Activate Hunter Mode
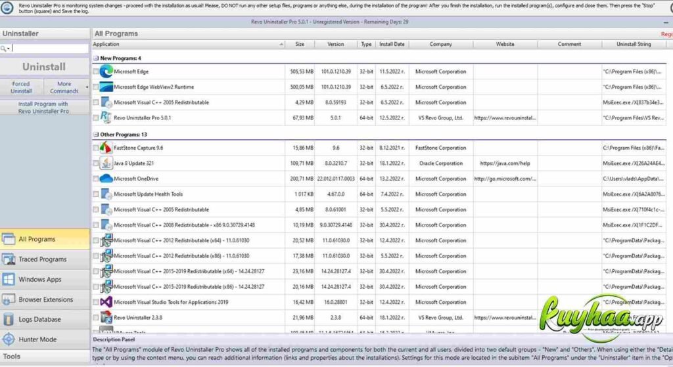673x367 pixels. 45,339
